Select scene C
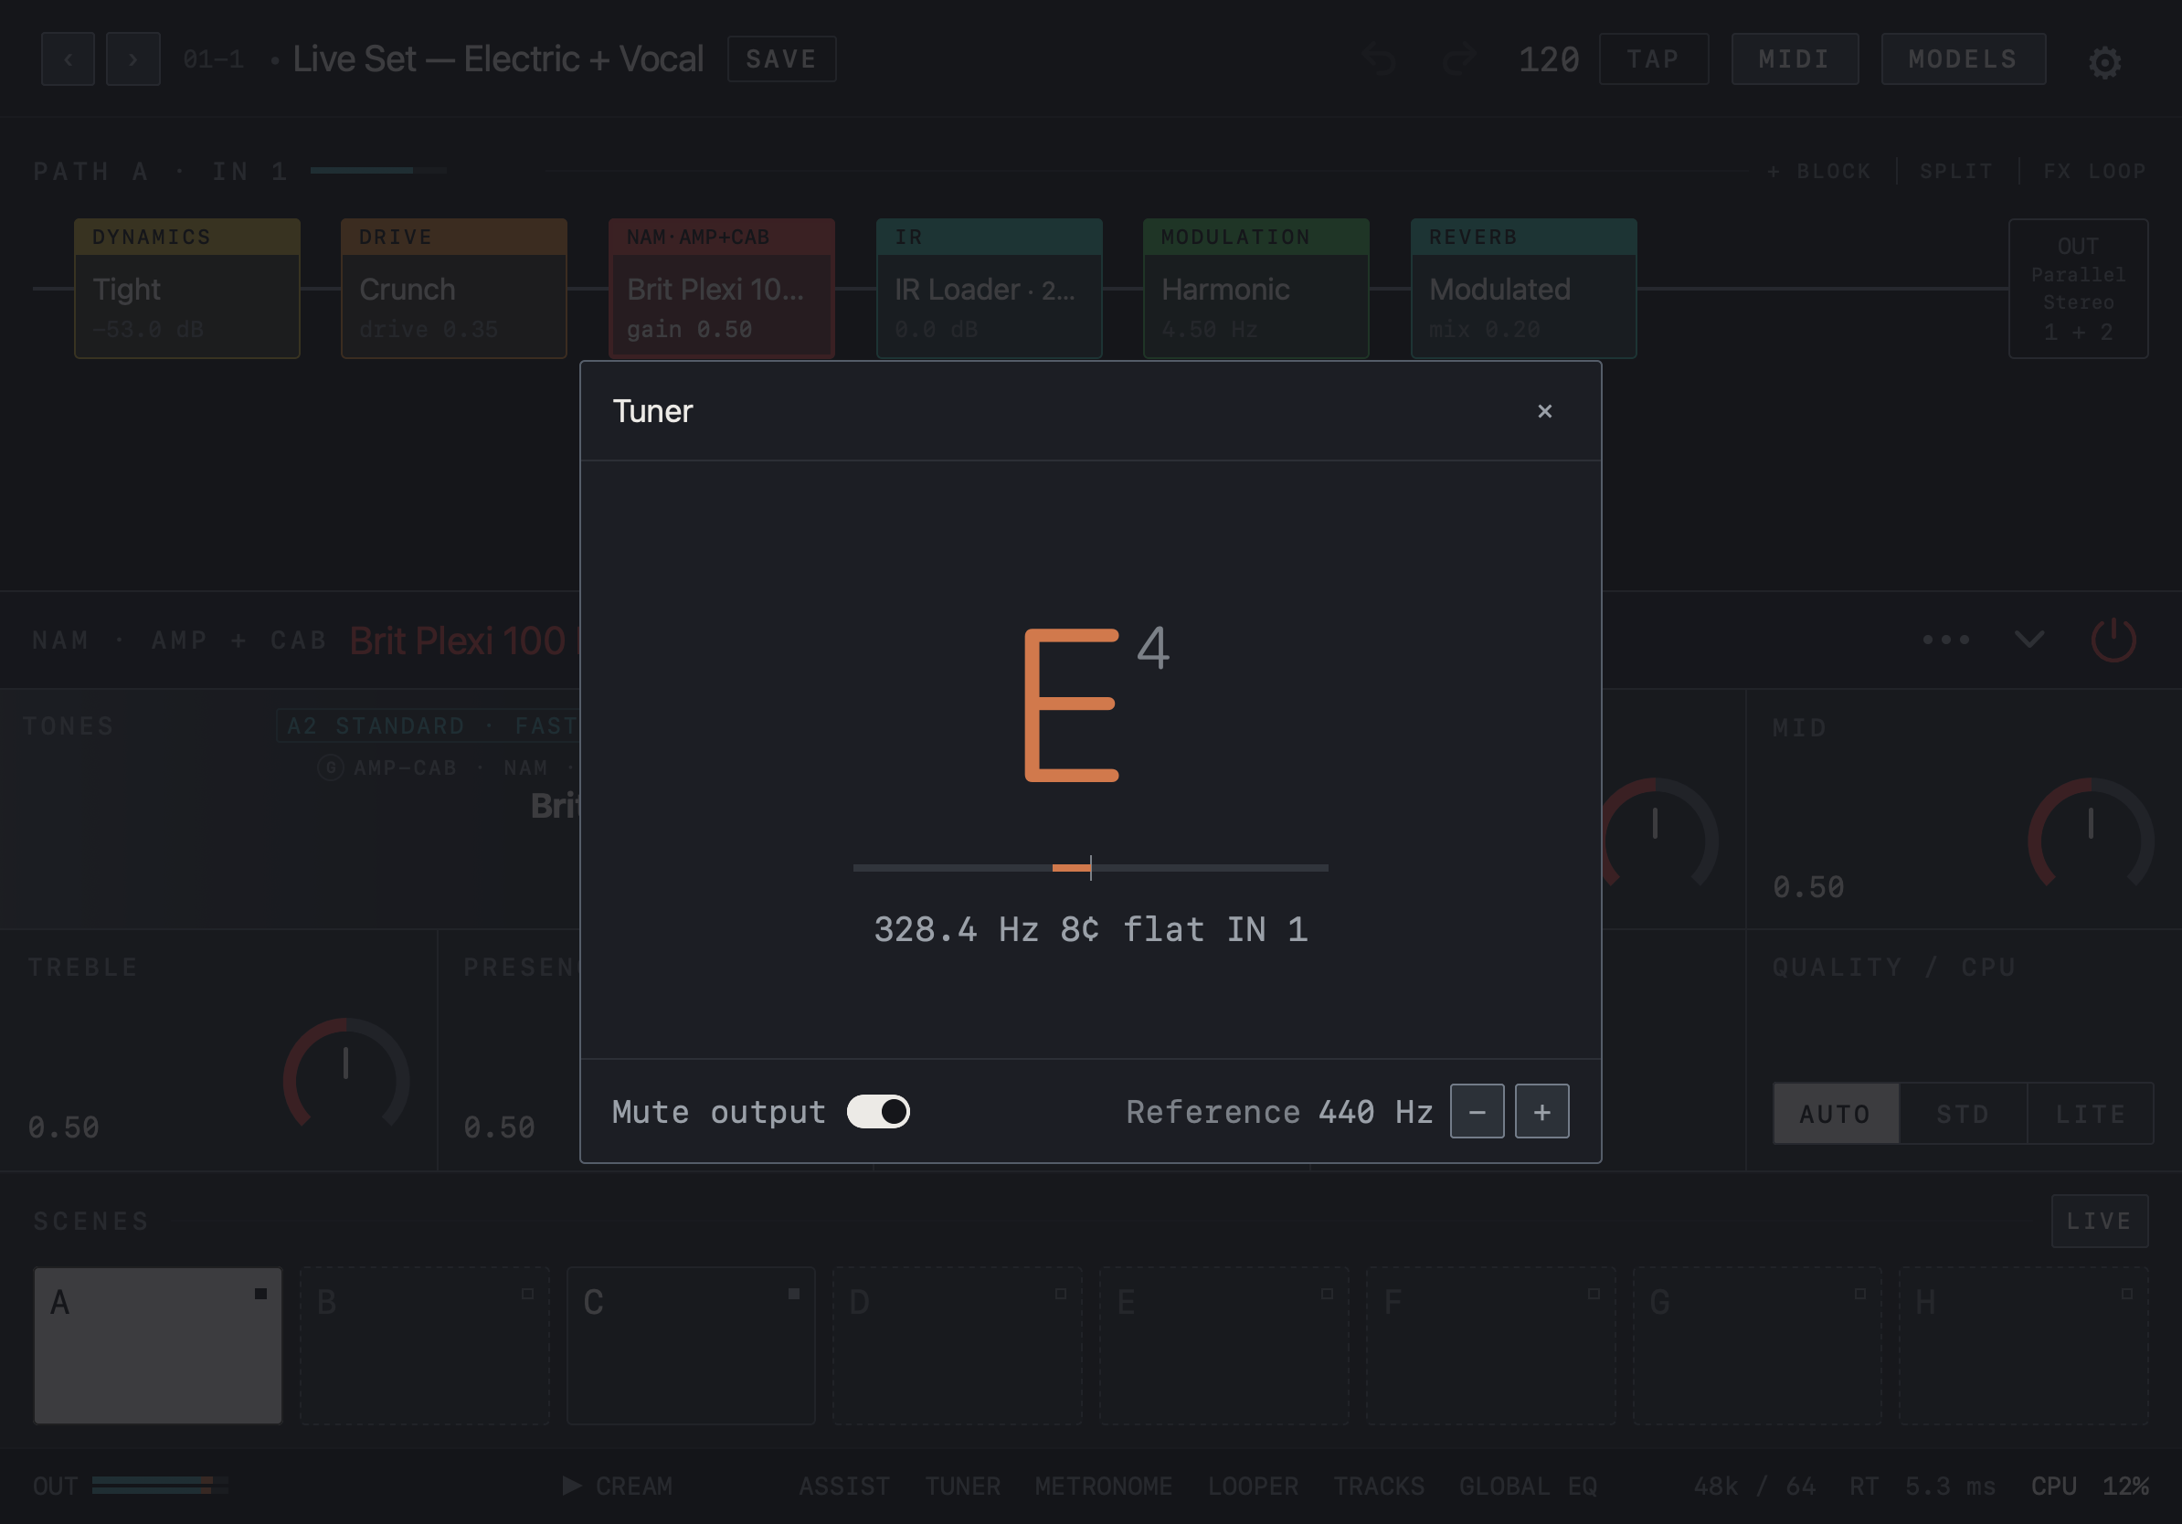The image size is (2182, 1524). click(691, 1345)
